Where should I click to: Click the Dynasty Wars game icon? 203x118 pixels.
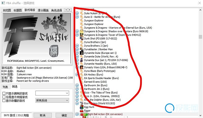[81, 67]
